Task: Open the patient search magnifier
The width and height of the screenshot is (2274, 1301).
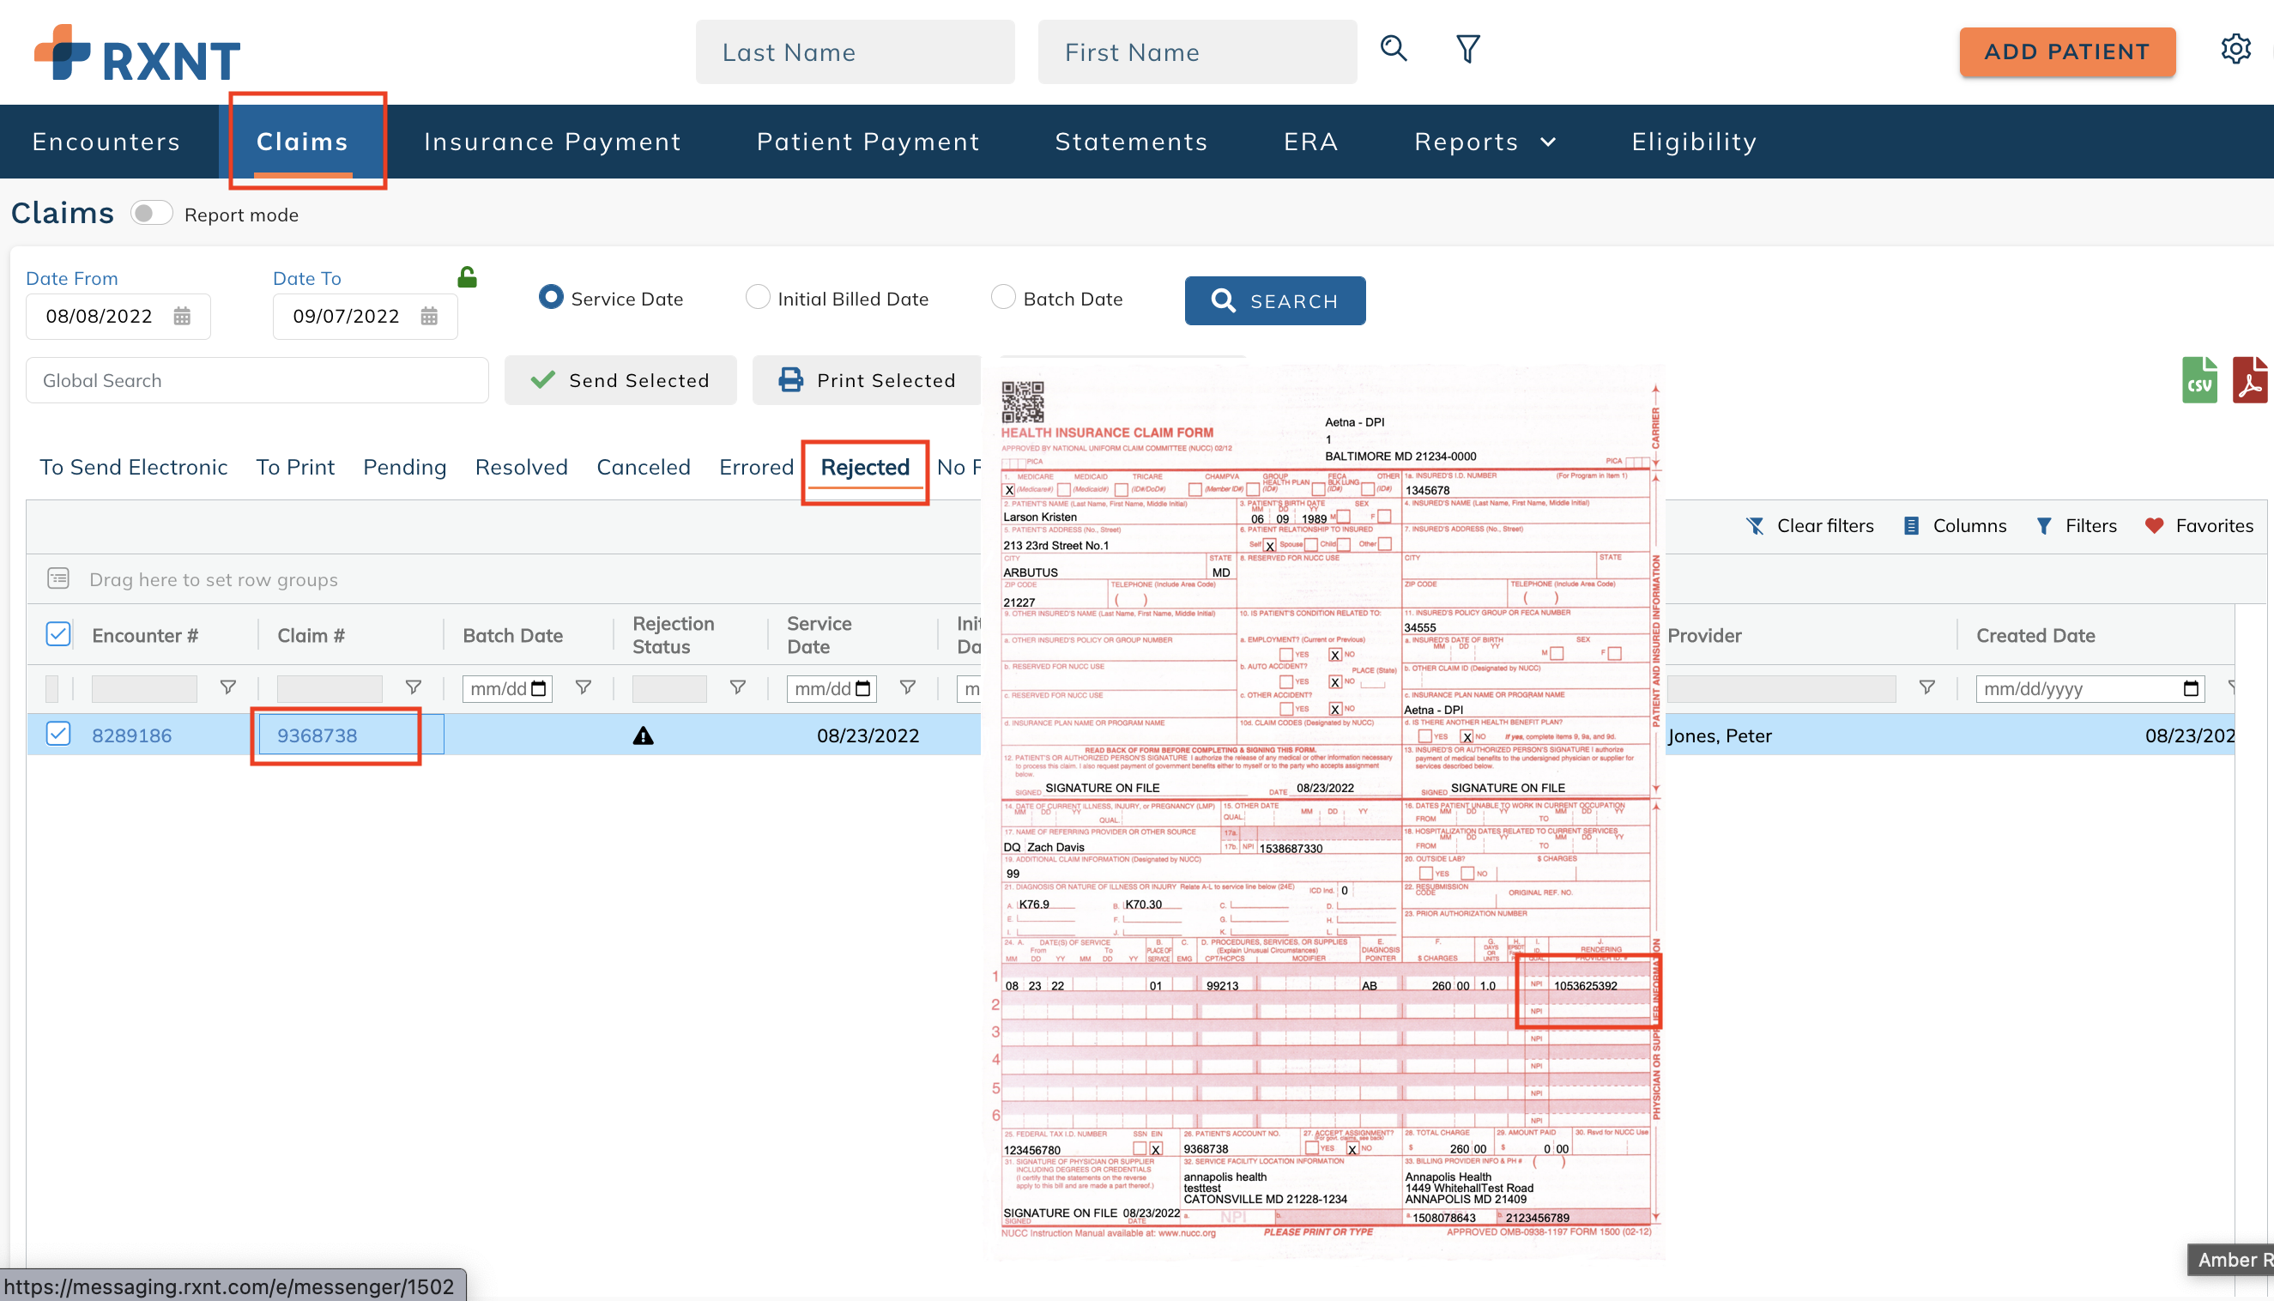Action: 1393,50
